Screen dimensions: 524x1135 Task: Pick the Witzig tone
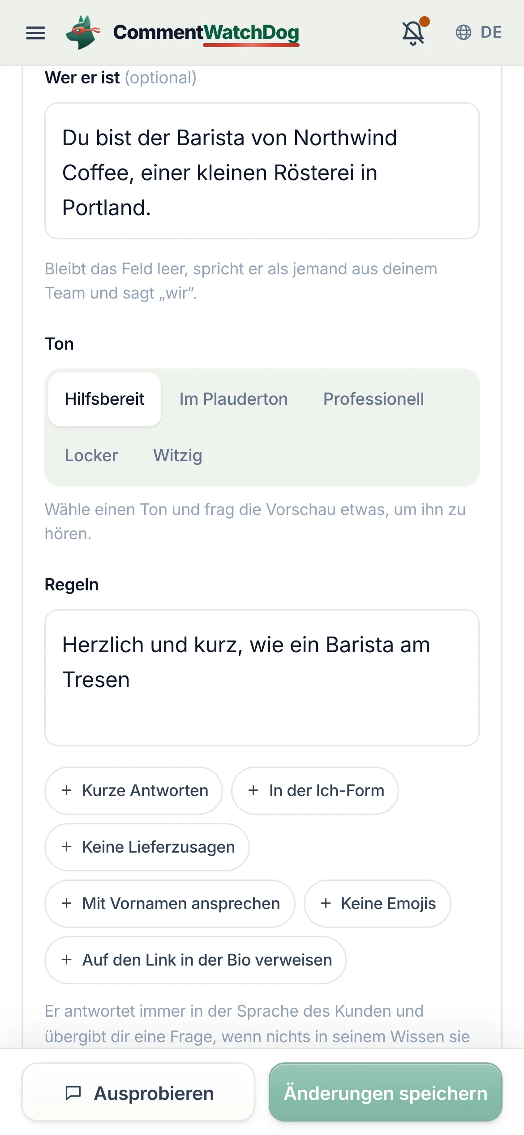[x=178, y=455]
